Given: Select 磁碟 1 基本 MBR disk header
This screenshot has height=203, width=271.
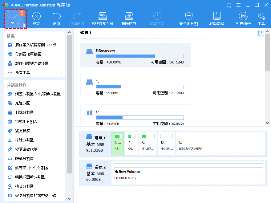Looking at the screenshot, I should 95,144.
